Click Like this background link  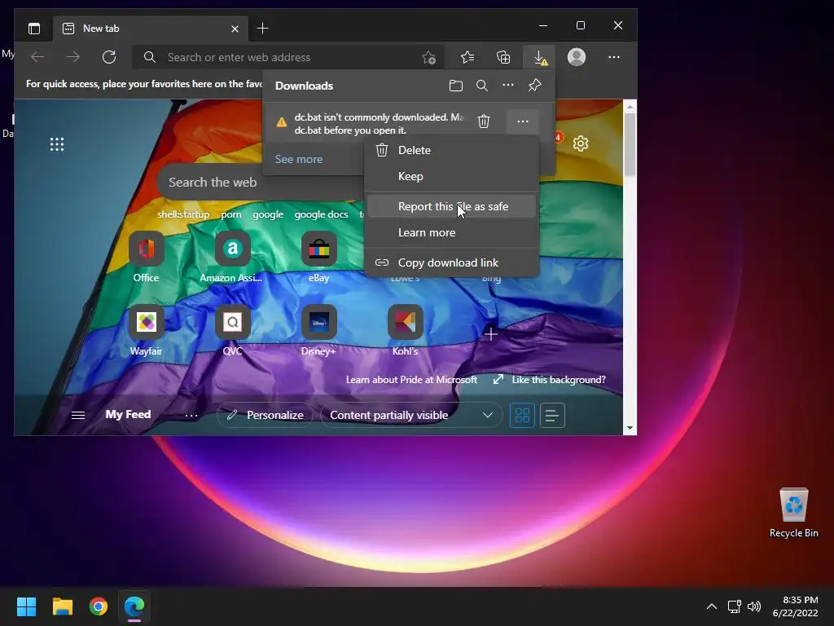(559, 380)
